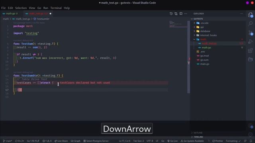Click code lens above TestSum function
255x143 pixels.
pos(23,41)
